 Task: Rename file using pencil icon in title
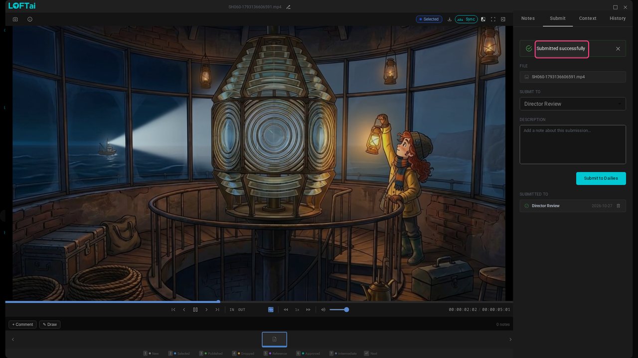coord(289,7)
